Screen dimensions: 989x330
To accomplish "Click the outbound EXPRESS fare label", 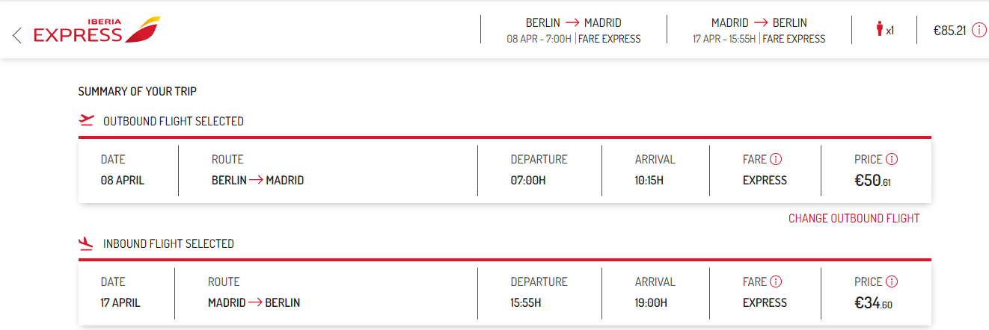I will 765,180.
